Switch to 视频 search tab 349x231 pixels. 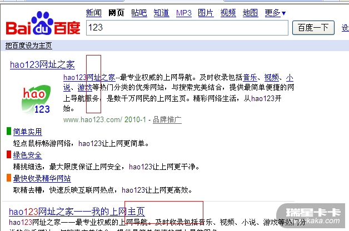tap(228, 13)
